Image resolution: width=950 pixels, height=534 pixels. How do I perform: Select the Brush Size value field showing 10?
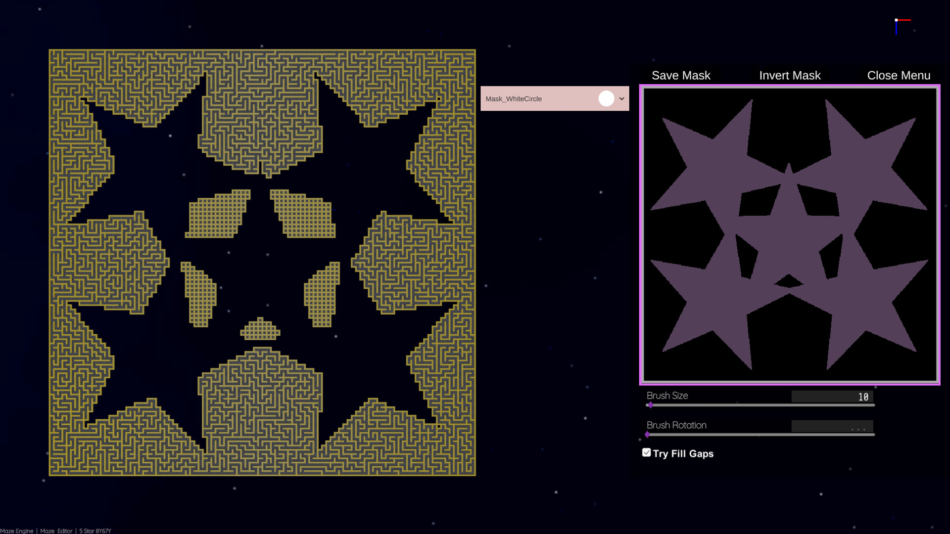tap(833, 396)
